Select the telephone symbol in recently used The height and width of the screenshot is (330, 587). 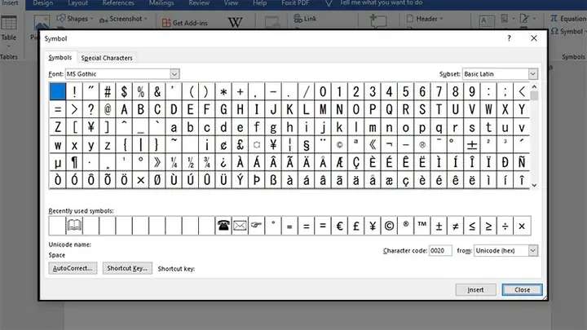(x=223, y=226)
